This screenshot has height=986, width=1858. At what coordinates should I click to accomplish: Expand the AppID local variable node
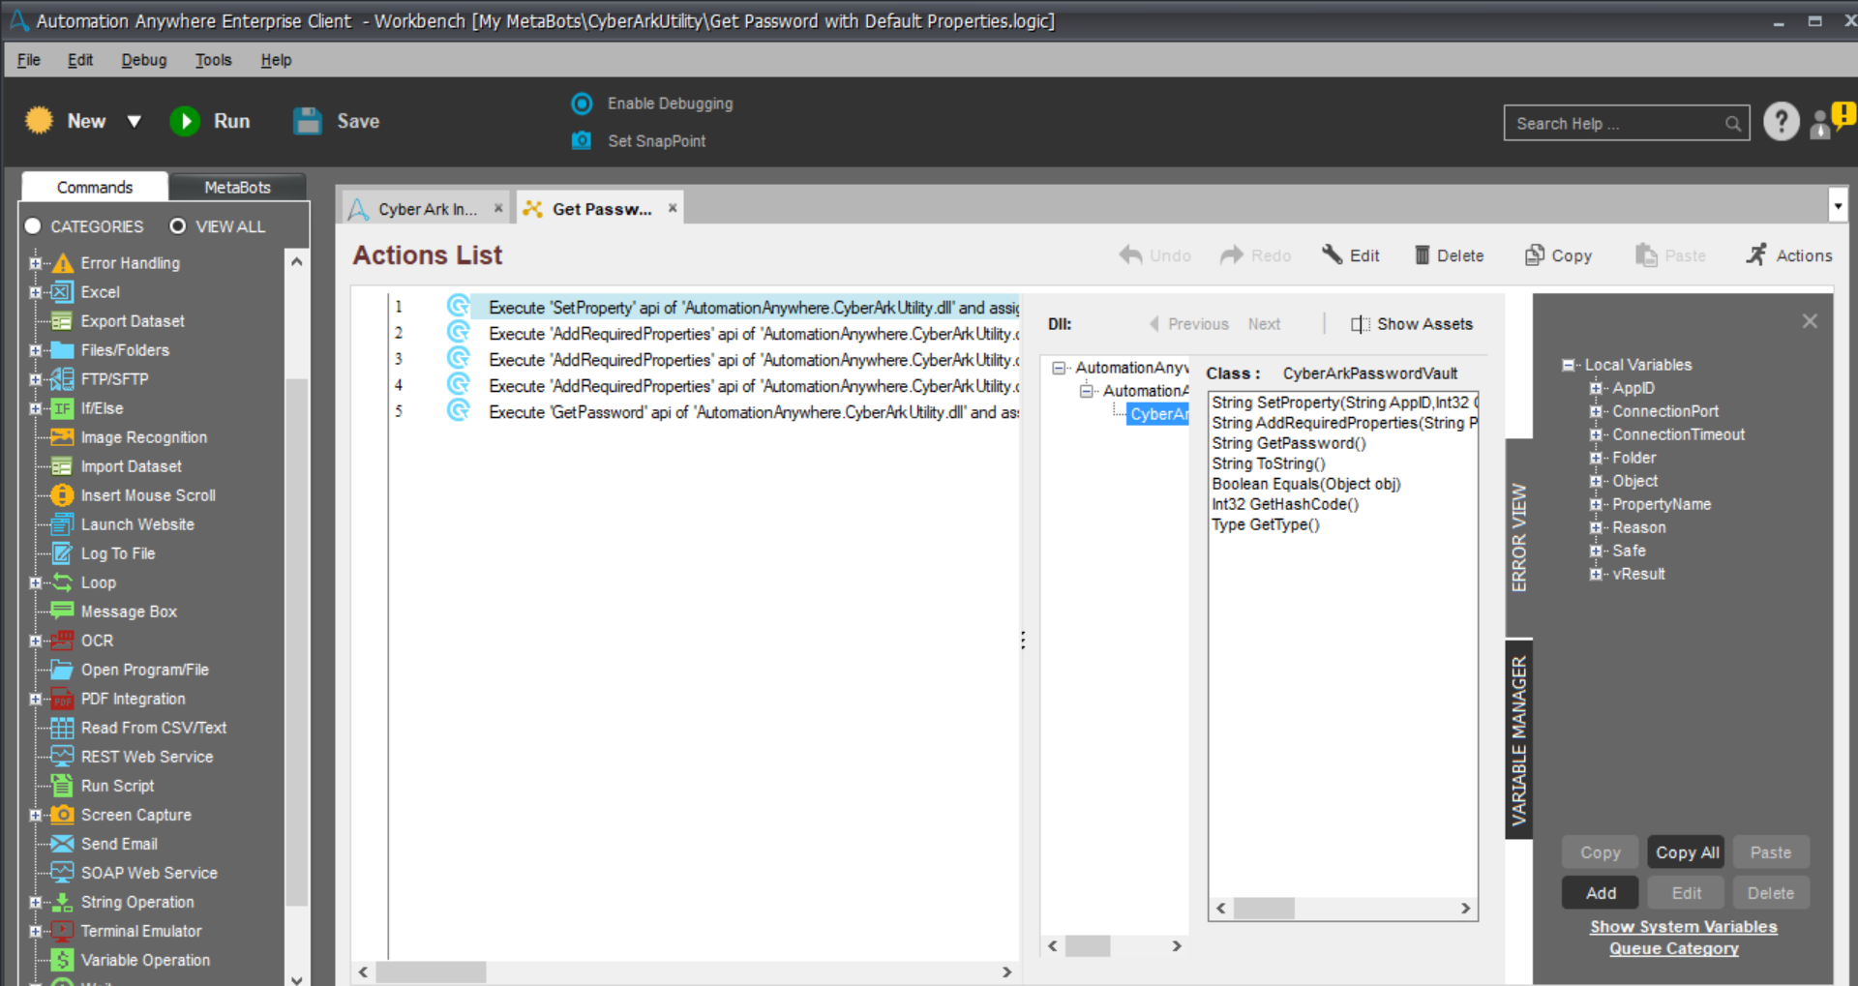[1596, 388]
